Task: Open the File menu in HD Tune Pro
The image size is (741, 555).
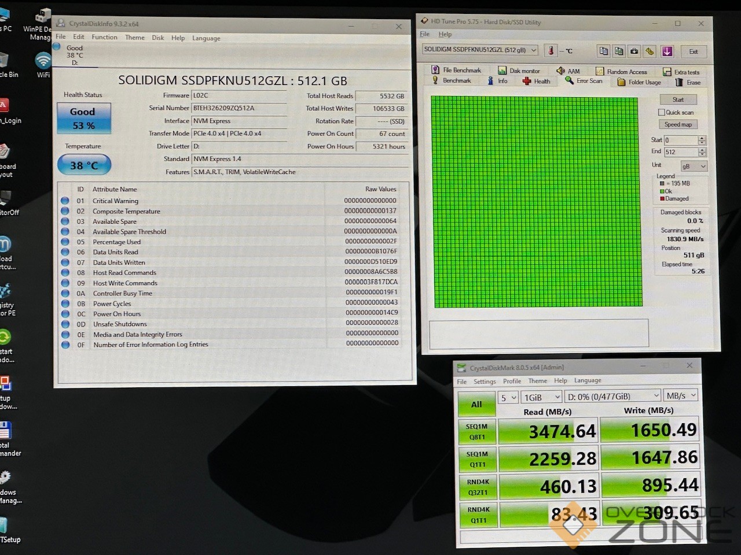Action: [425, 34]
